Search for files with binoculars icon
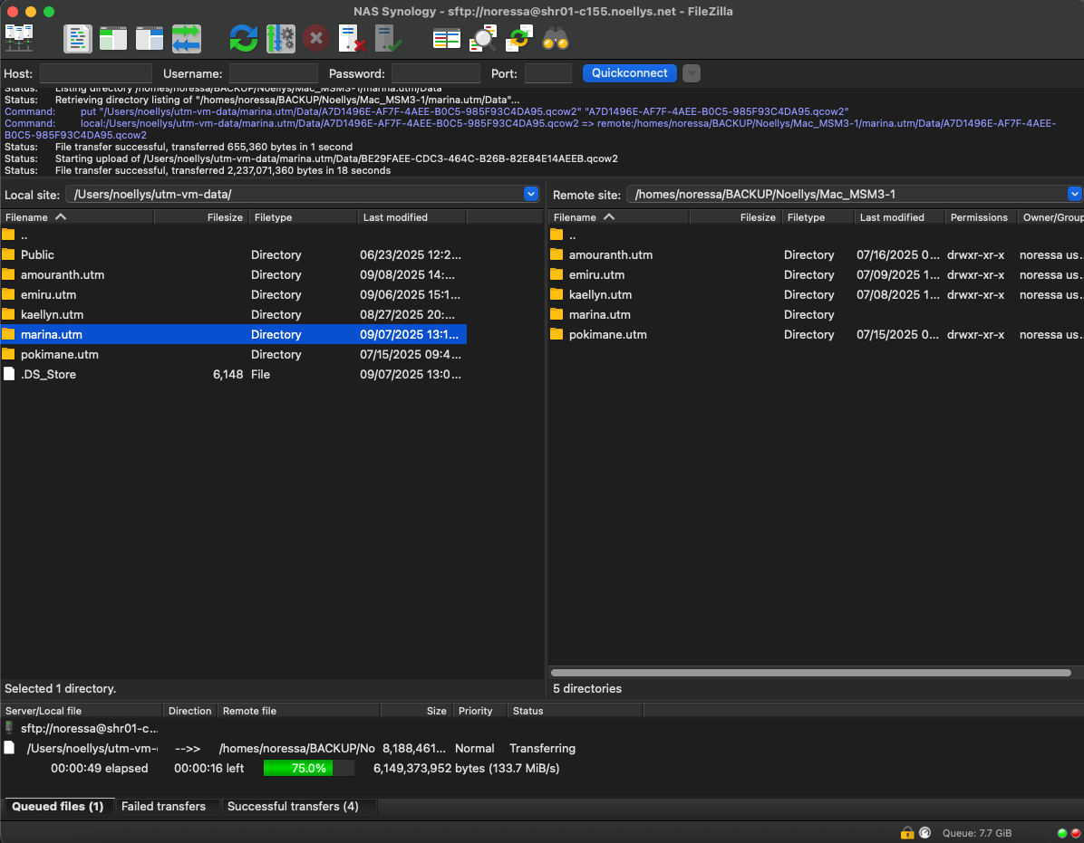 pyautogui.click(x=556, y=38)
